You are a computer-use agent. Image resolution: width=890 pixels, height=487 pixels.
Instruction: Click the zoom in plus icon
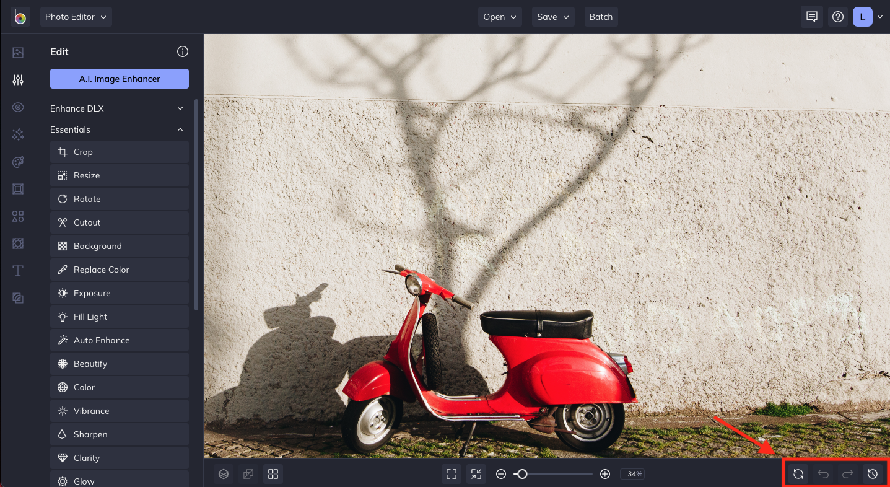pos(605,474)
